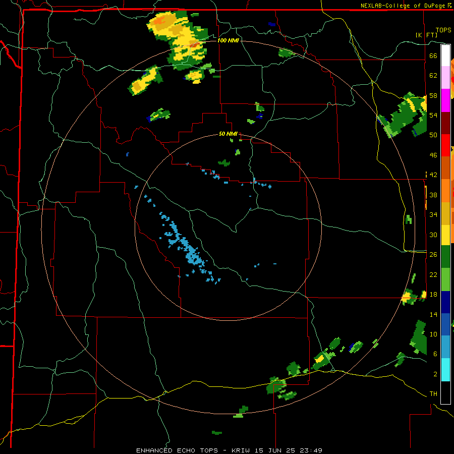Click the black TH swatch in the legend
The width and height of the screenshot is (454, 454).
[x=445, y=392]
